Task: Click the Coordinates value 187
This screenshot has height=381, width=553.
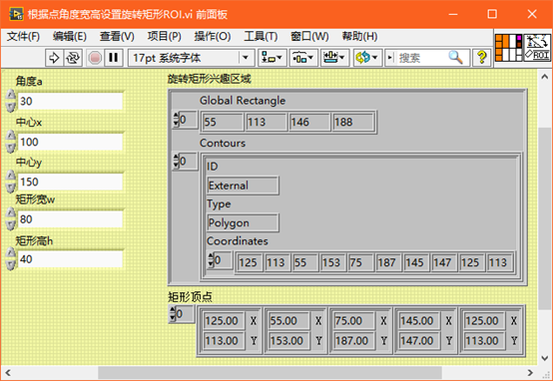Action: [388, 262]
